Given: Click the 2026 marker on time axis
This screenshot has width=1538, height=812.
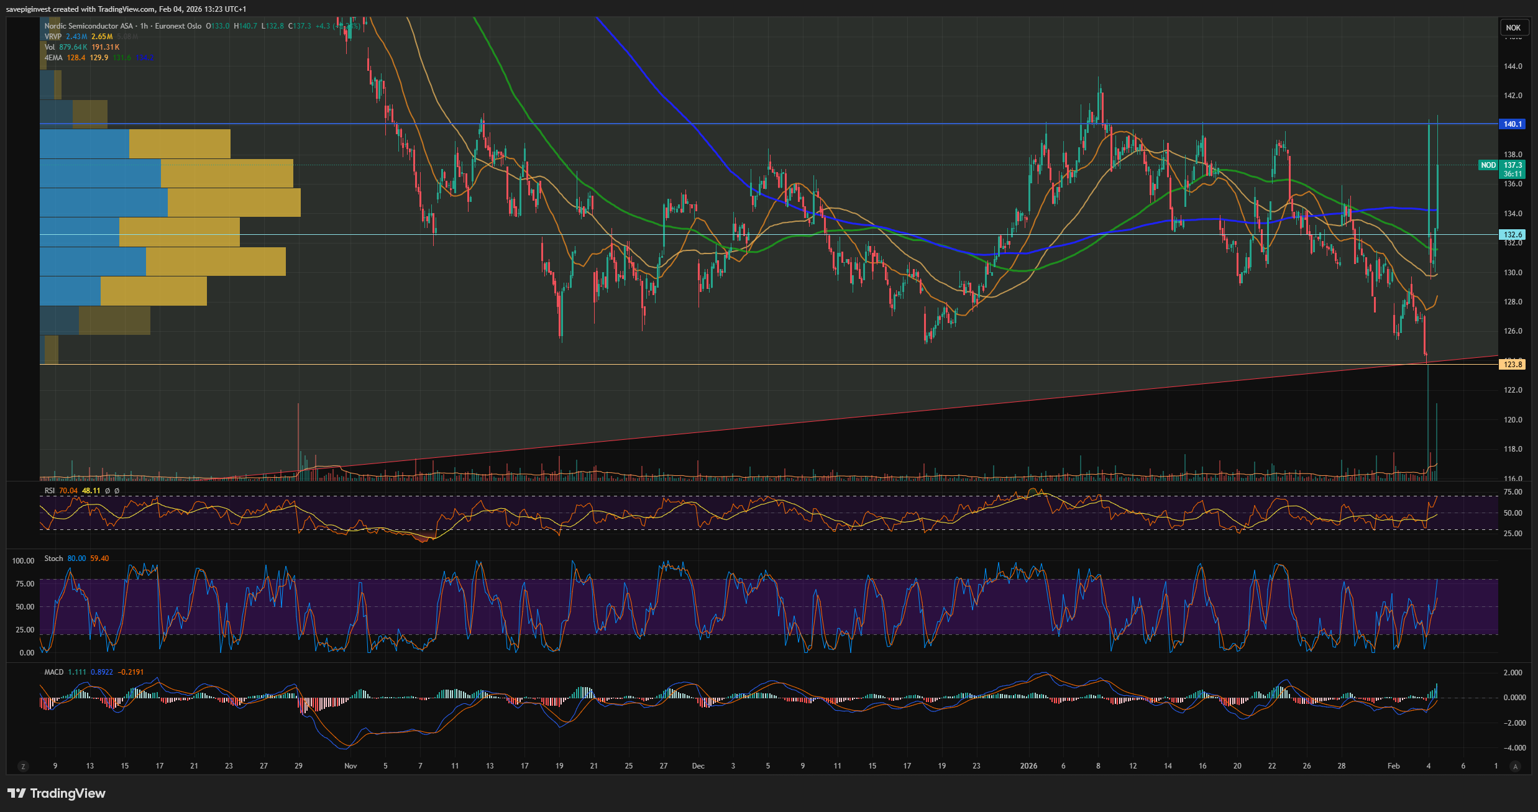Looking at the screenshot, I should 1028,766.
